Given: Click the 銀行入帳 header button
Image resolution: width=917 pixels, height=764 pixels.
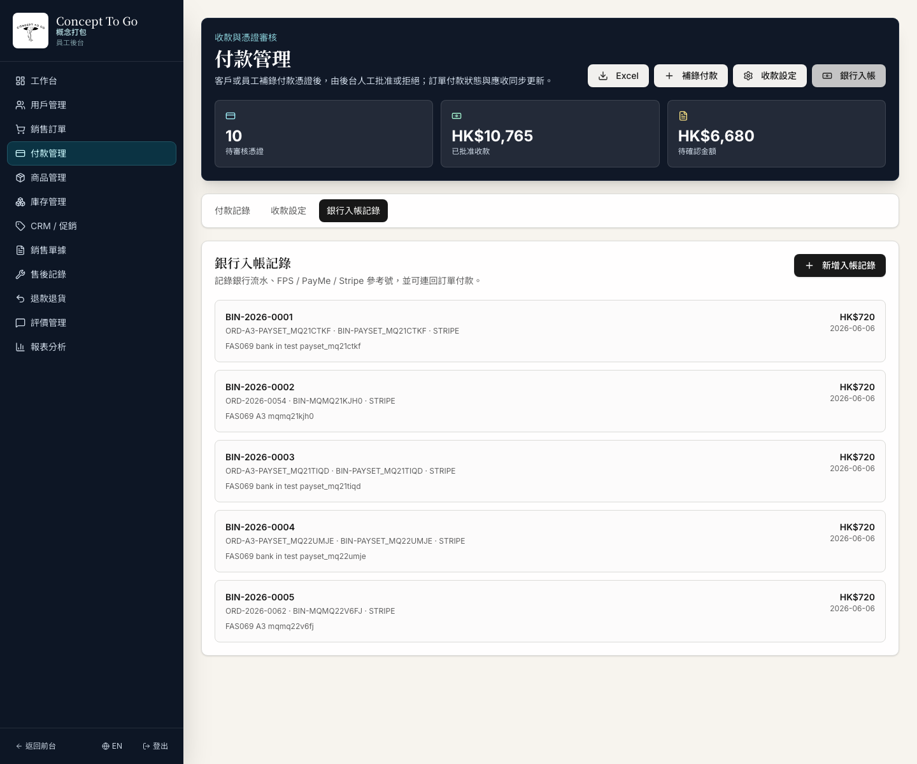Looking at the screenshot, I should [x=849, y=76].
